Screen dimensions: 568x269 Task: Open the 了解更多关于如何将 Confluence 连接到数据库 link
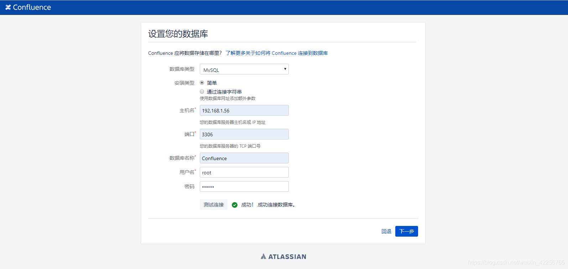[277, 53]
